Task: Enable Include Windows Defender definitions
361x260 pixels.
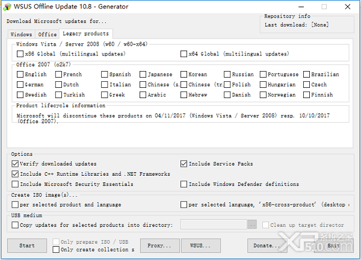Action: coord(184,184)
